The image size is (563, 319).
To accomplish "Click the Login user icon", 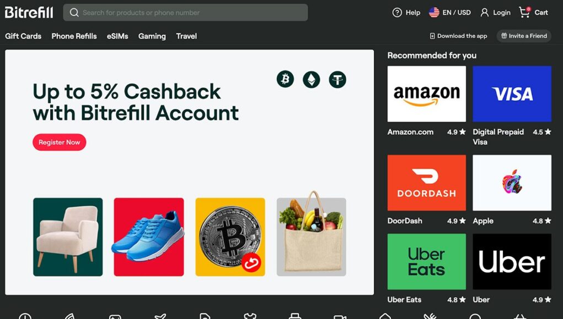I will (x=484, y=13).
